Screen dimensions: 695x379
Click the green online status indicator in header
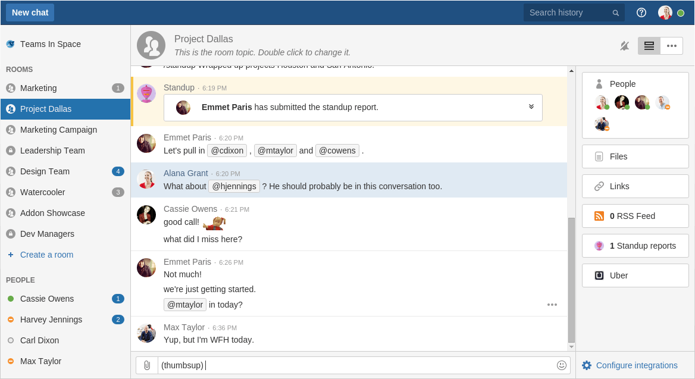[x=681, y=13]
